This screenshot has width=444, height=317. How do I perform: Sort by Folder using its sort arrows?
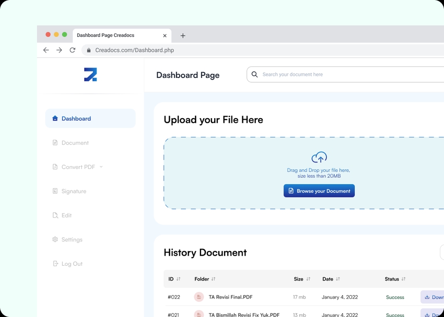tap(213, 279)
